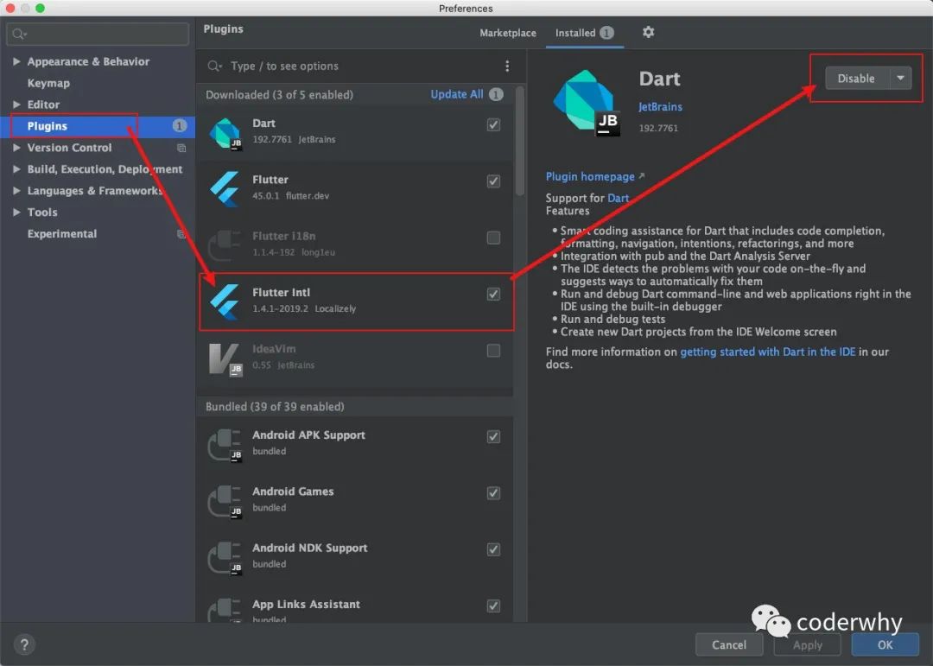Click the Android Games plugin icon
Viewport: 933px width, 666px height.
tap(225, 501)
